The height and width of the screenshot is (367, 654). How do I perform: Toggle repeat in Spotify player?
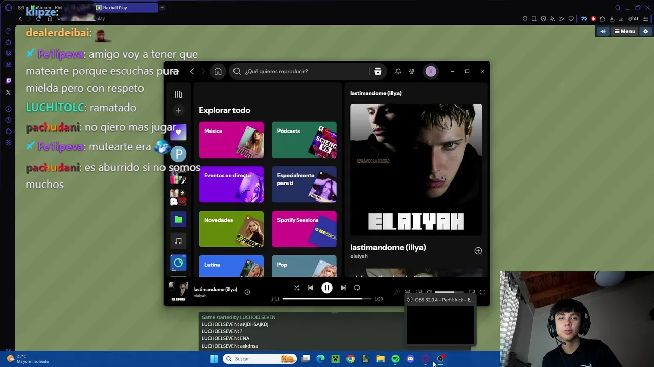(357, 288)
